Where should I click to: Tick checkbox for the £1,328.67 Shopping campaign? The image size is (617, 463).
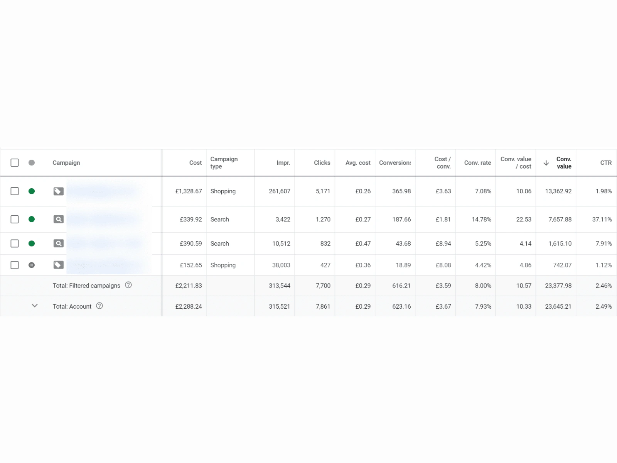pyautogui.click(x=15, y=191)
